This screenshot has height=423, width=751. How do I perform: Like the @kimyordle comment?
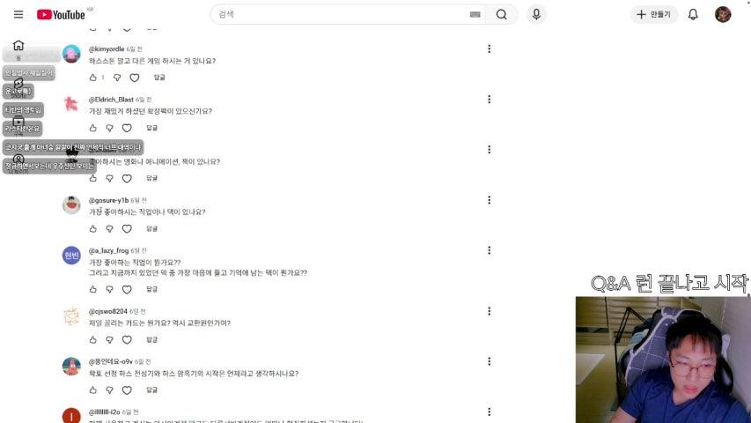[x=93, y=78]
